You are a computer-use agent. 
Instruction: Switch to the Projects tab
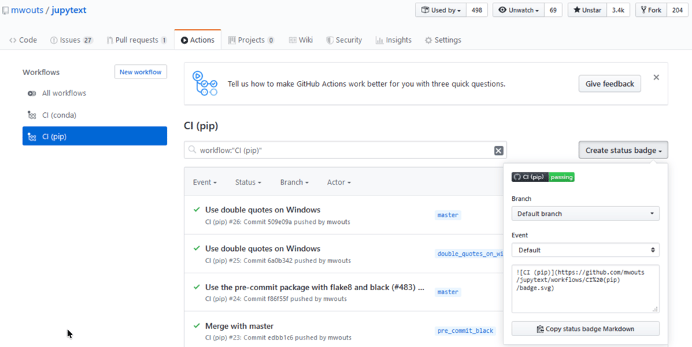pyautogui.click(x=251, y=40)
